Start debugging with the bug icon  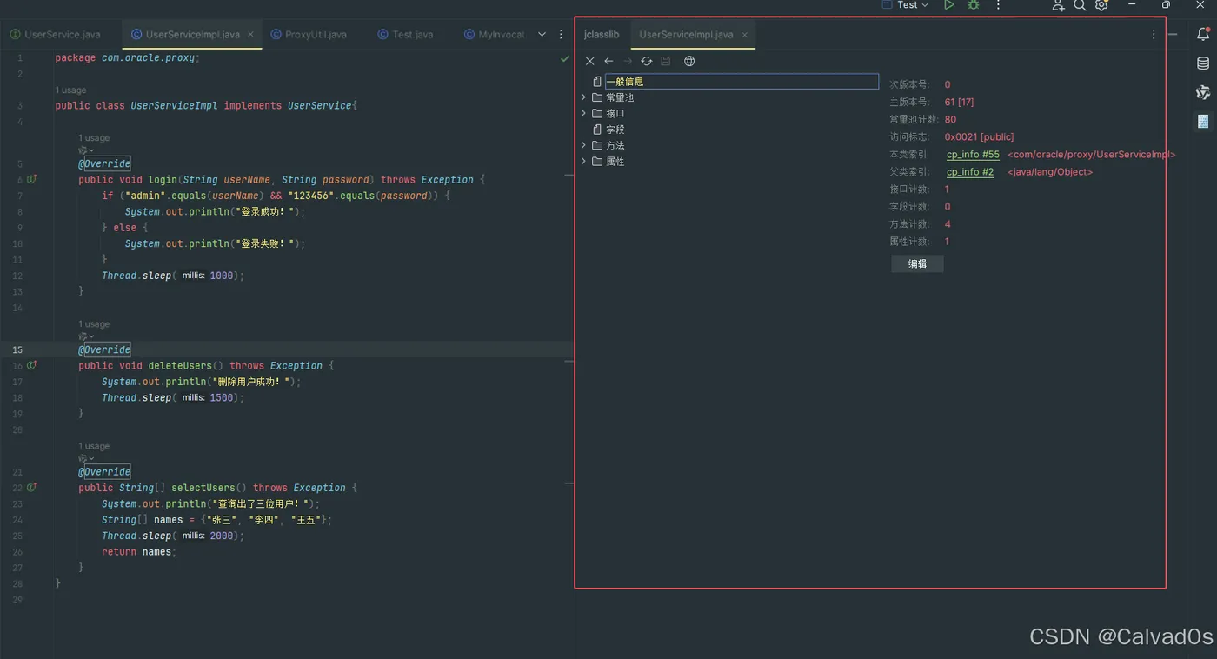[x=974, y=5]
